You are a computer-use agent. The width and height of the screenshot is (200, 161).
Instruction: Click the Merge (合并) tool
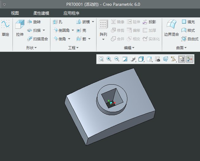point(118,39)
